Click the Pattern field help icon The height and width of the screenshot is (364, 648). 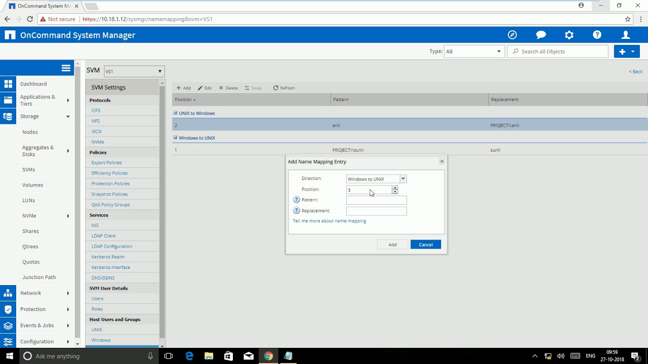297,200
